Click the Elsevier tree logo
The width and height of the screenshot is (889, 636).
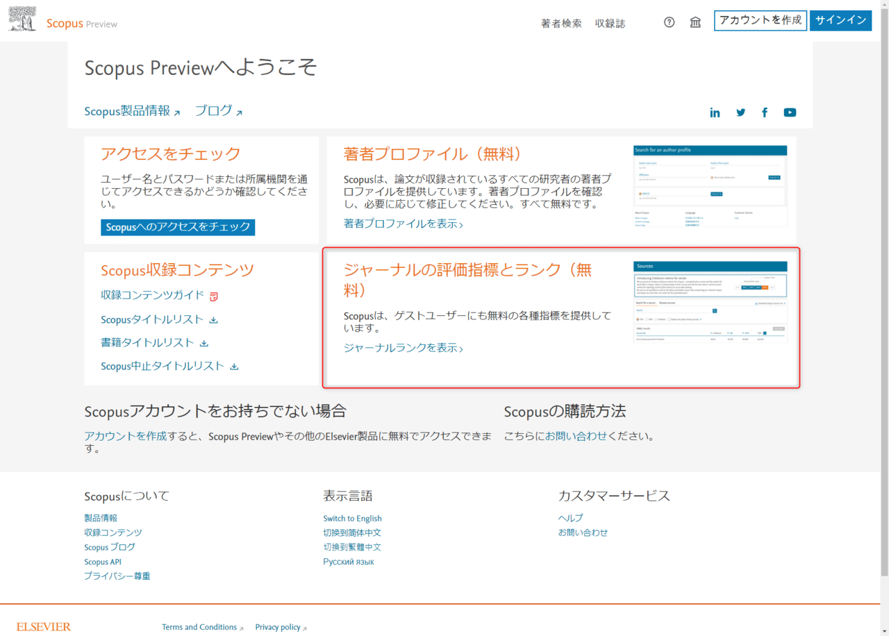pos(22,17)
